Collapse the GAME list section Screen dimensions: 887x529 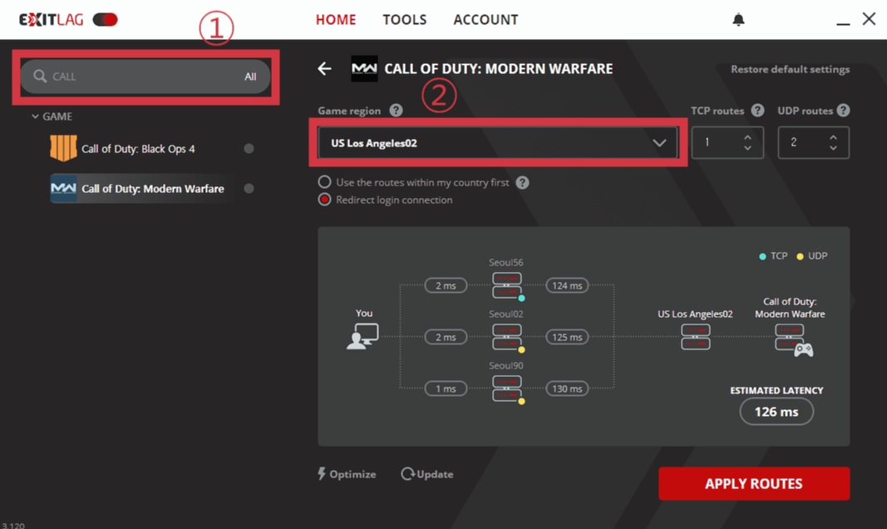52,116
